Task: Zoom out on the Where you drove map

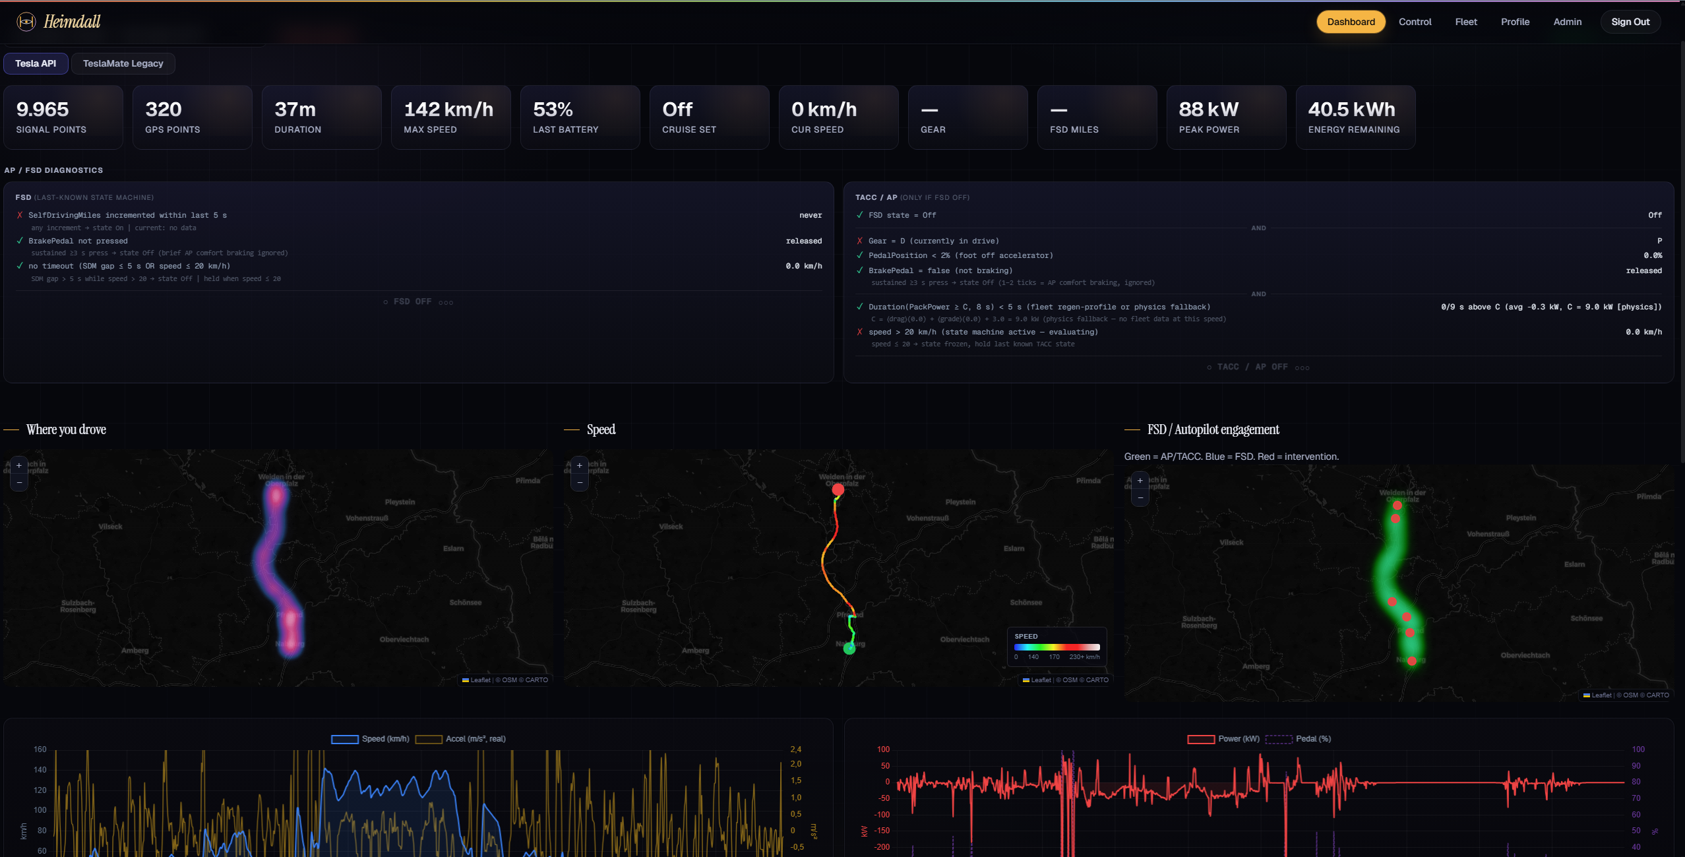Action: (x=19, y=483)
